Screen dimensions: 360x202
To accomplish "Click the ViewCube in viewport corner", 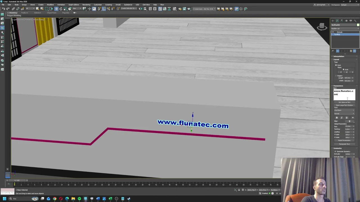I will pyautogui.click(x=322, y=27).
